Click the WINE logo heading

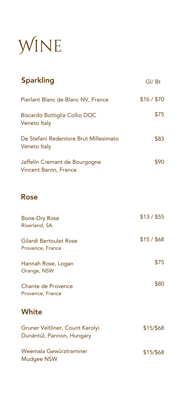40,45
